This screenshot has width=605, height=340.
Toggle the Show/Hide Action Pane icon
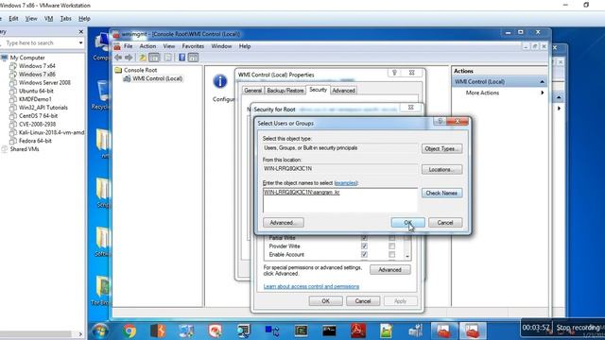point(193,58)
